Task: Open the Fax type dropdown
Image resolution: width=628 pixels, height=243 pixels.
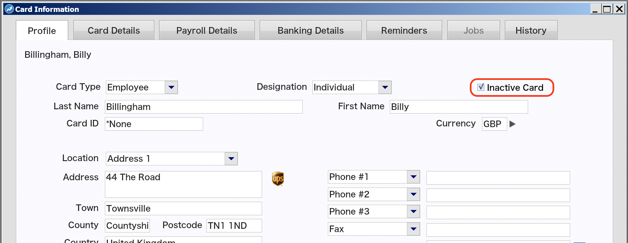Action: pyautogui.click(x=413, y=229)
